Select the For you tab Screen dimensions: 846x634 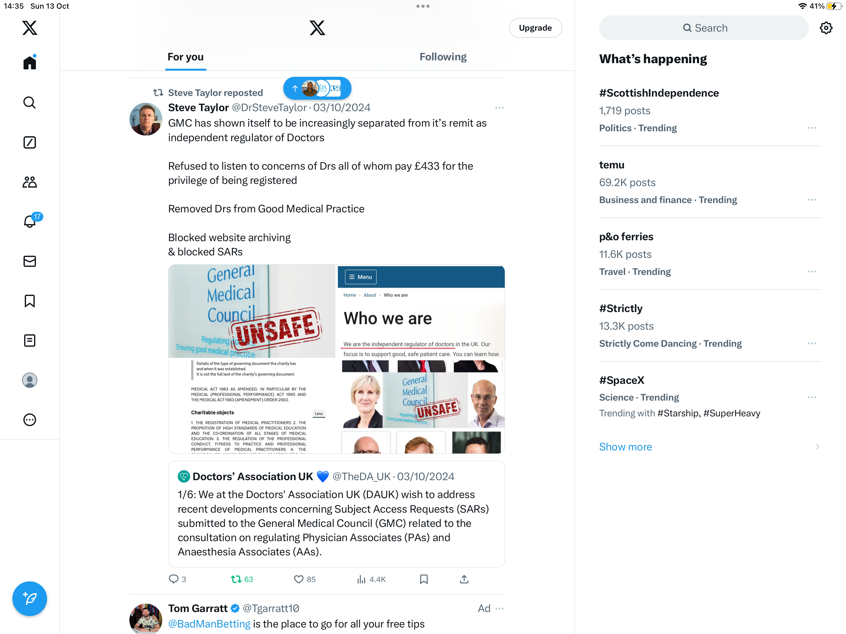pyautogui.click(x=185, y=57)
